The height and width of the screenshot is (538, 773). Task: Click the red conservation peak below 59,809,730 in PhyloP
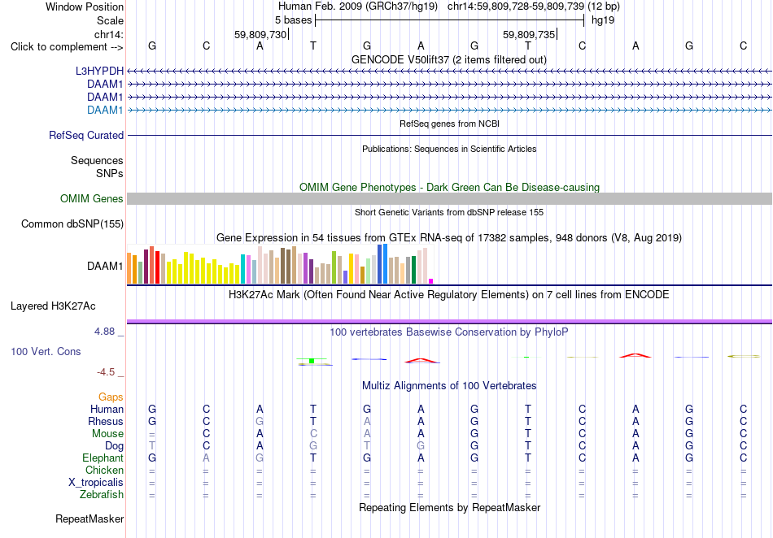(x=421, y=361)
